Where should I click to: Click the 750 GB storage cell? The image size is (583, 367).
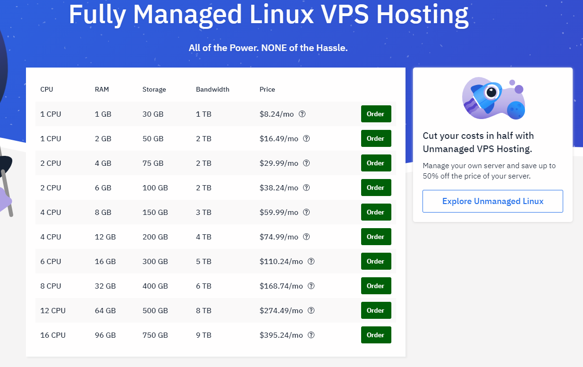pyautogui.click(x=155, y=335)
